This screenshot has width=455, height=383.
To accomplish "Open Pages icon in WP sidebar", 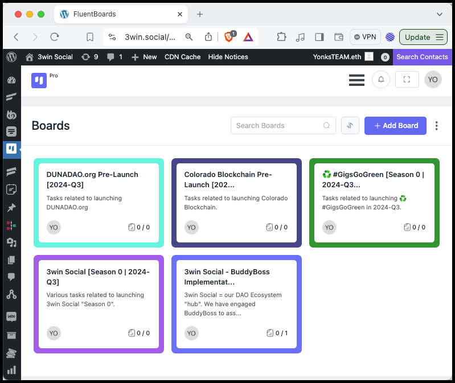I will click(11, 260).
